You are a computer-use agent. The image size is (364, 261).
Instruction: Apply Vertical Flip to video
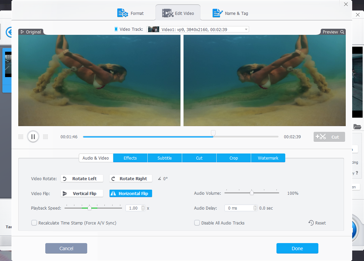[x=82, y=193]
